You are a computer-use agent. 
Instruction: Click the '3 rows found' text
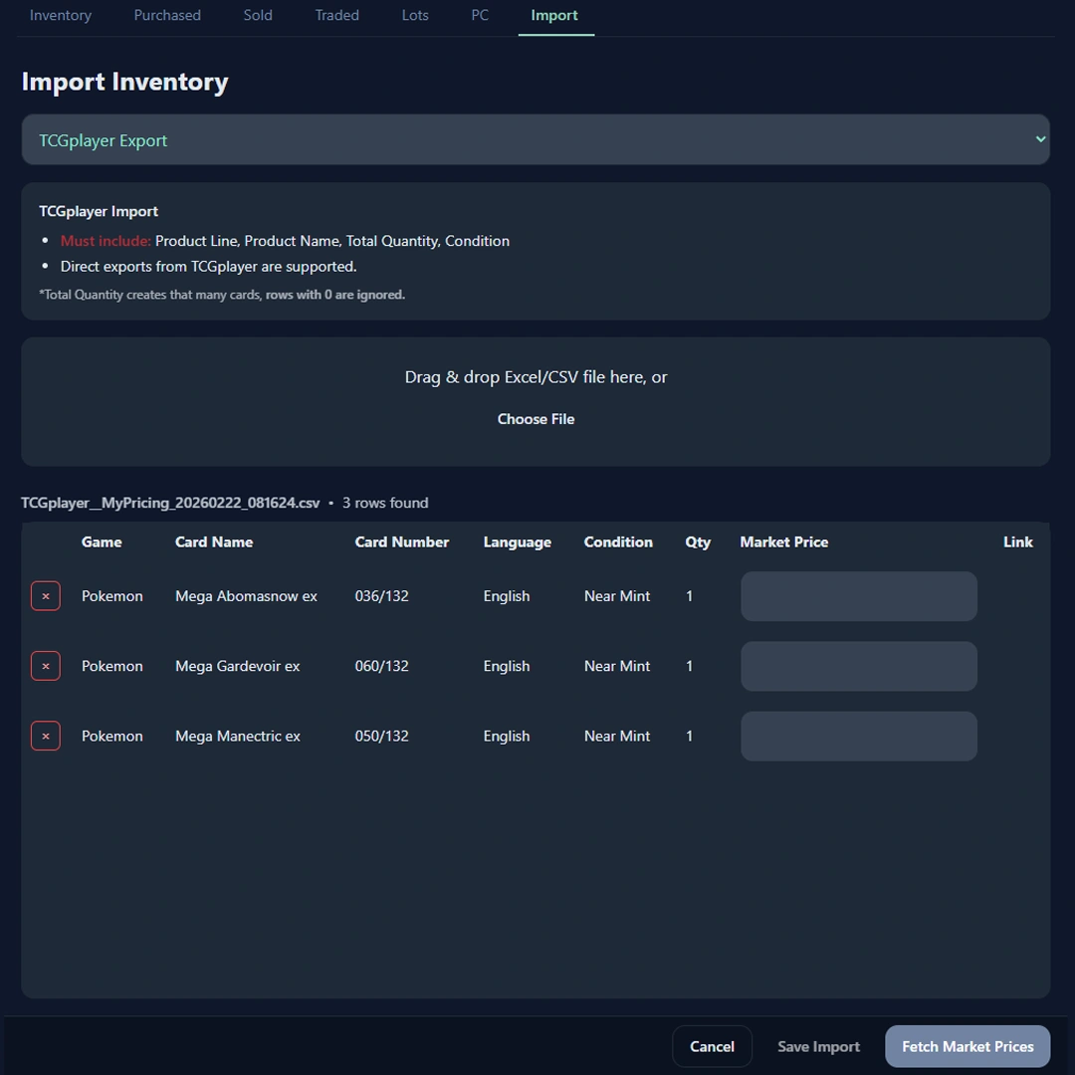click(x=384, y=503)
